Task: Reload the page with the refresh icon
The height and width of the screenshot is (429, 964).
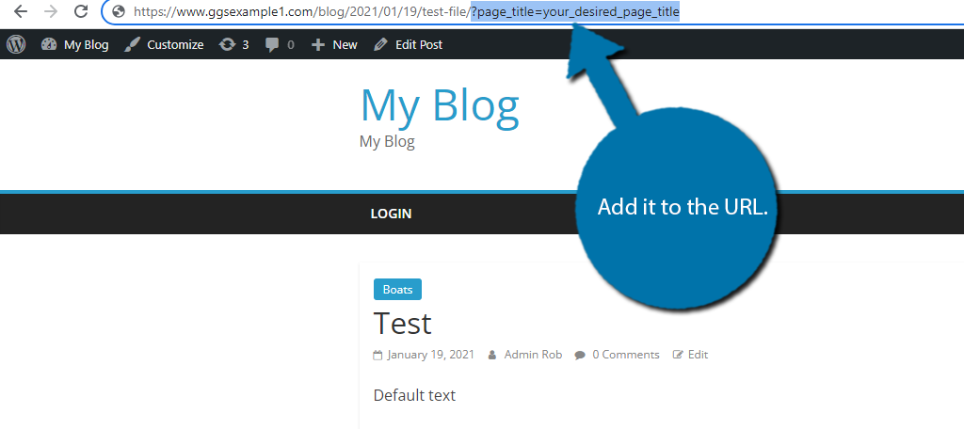Action: (81, 11)
